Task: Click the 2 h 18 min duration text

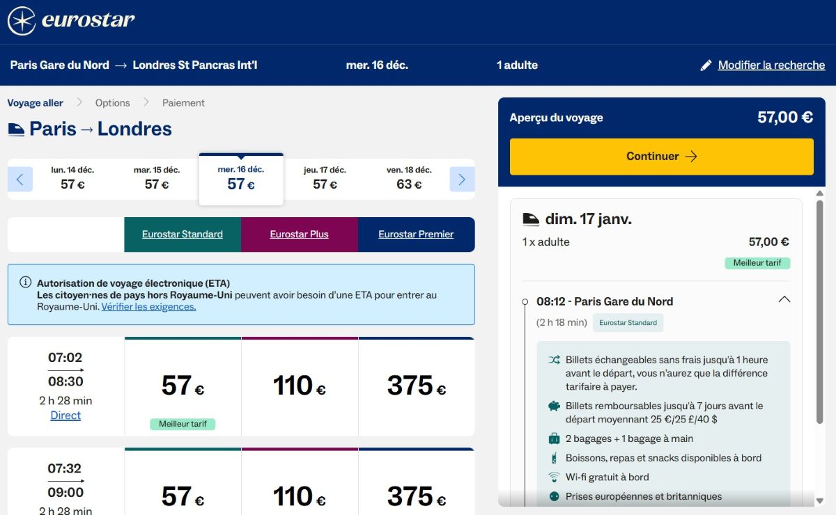Action: point(562,323)
